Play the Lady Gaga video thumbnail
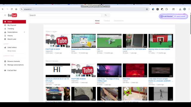Image resolution: width=191 pixels, height=107 pixels. click(109, 70)
